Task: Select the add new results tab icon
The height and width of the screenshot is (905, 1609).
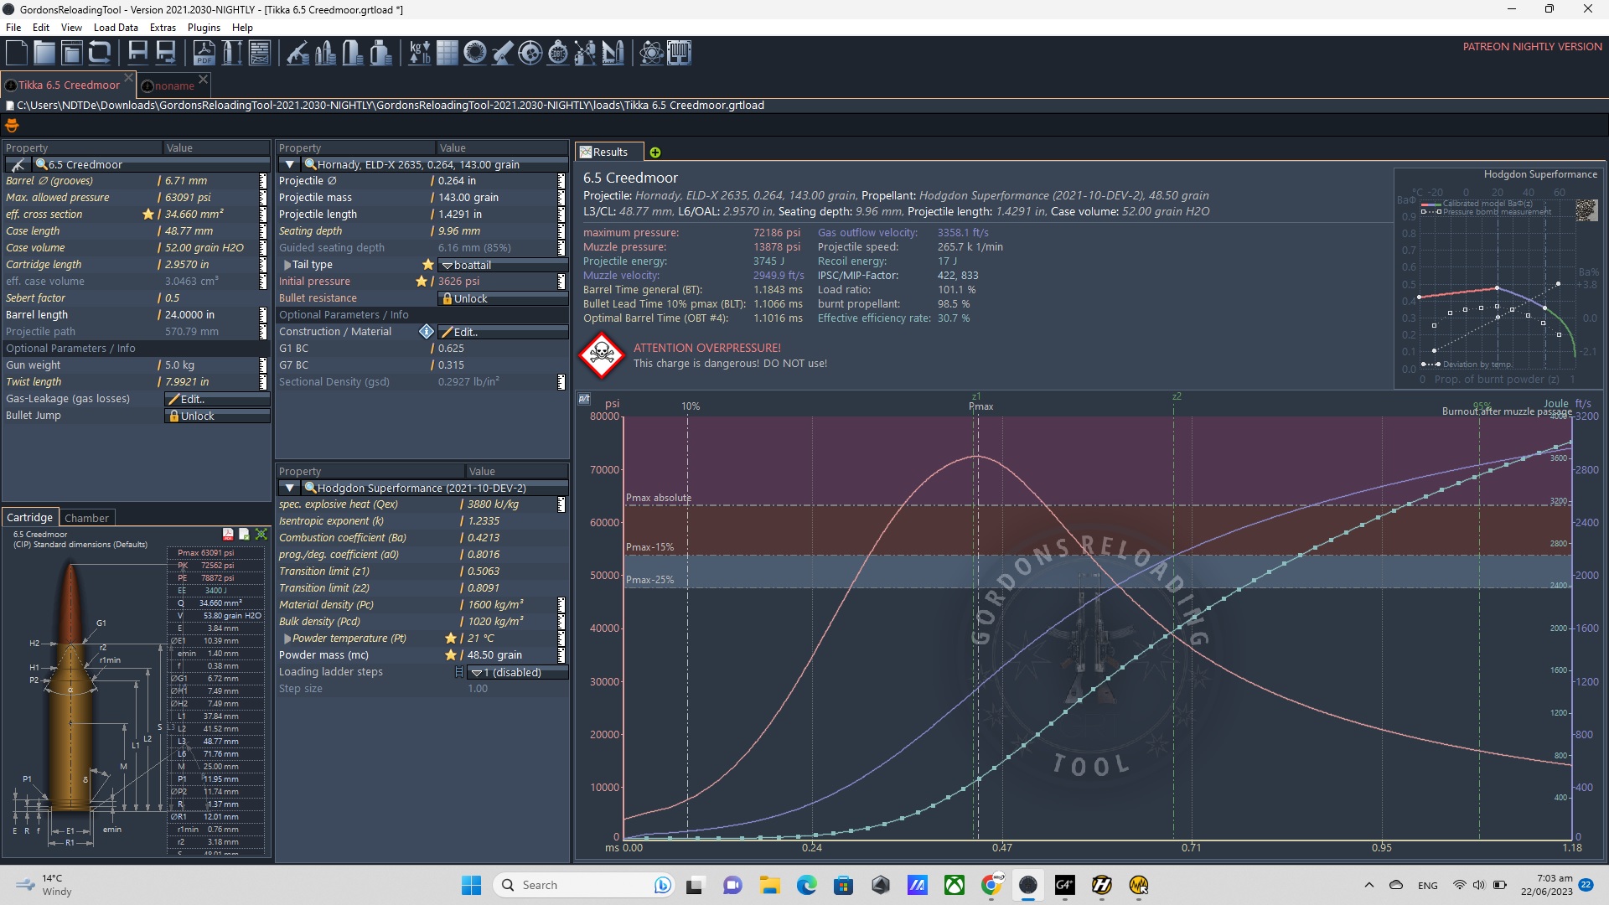Action: pos(653,152)
